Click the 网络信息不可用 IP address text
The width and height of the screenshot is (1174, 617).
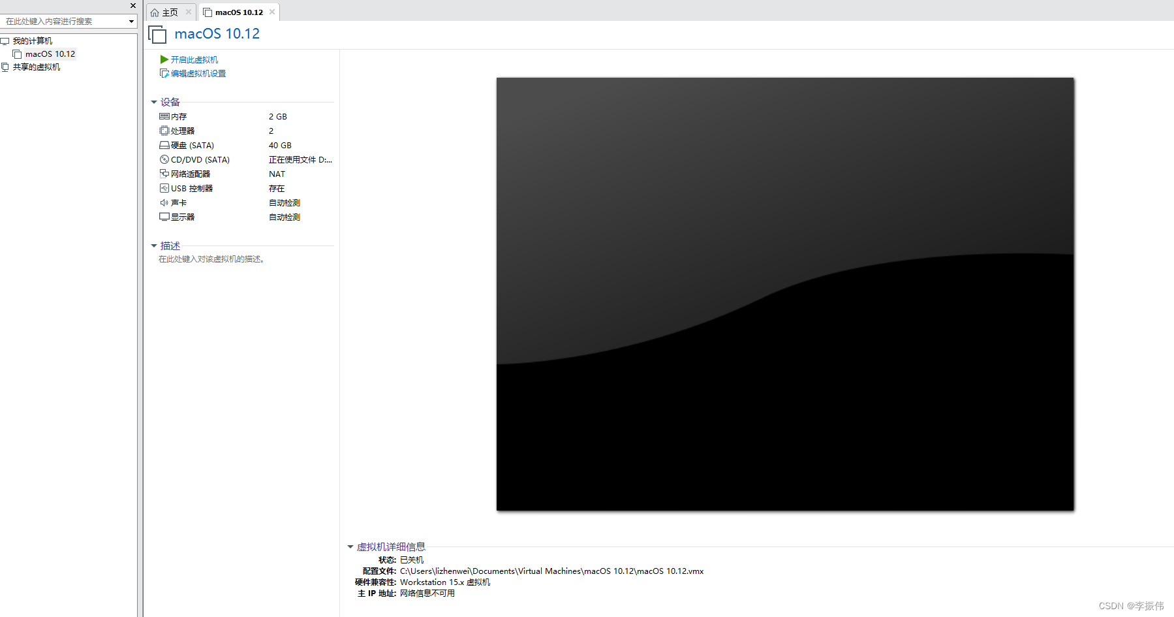pyautogui.click(x=427, y=593)
